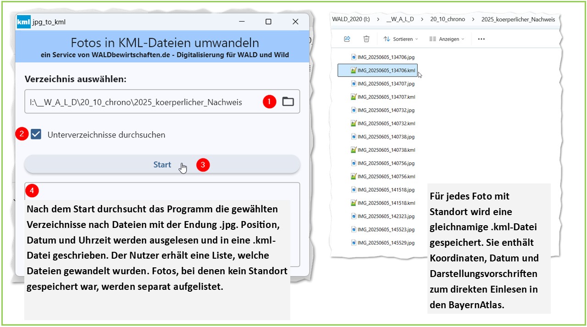Navigate to 20_10_chrono breadcrumb folder
This screenshot has width=587, height=327.
coord(447,19)
